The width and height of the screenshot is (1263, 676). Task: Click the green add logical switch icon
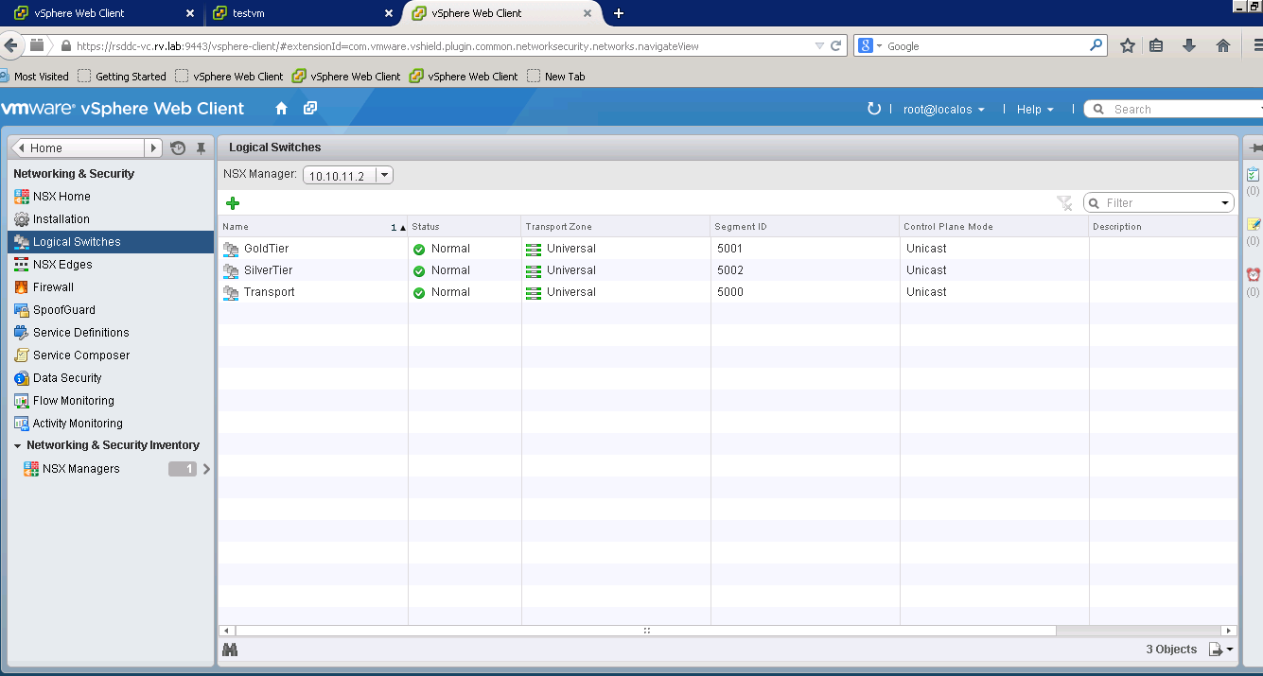point(233,203)
